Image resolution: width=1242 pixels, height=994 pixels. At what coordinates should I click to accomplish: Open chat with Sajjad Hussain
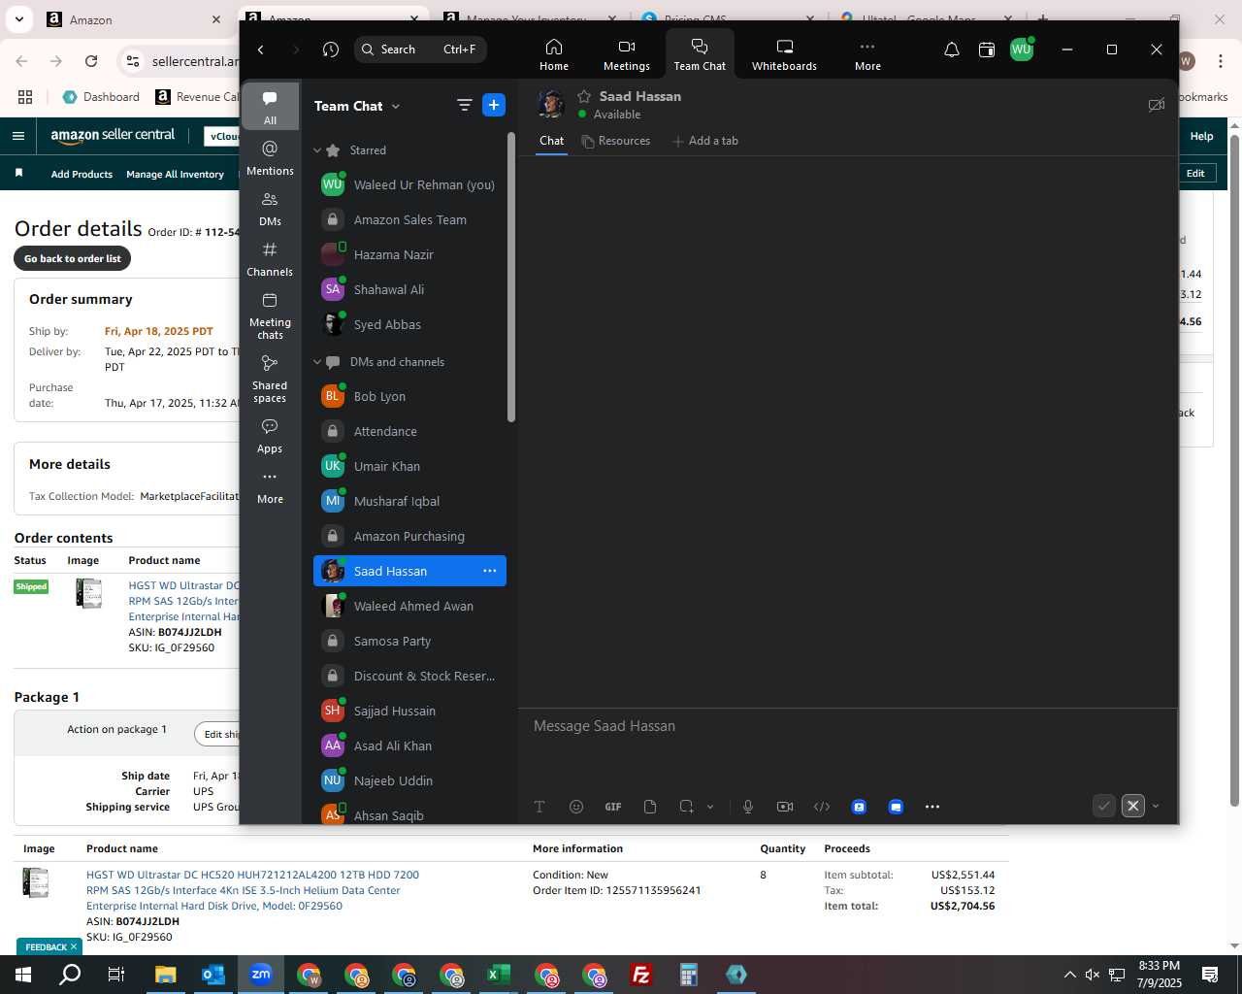point(409,711)
